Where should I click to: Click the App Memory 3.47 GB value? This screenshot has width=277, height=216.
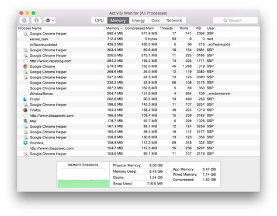pyautogui.click(x=209, y=169)
